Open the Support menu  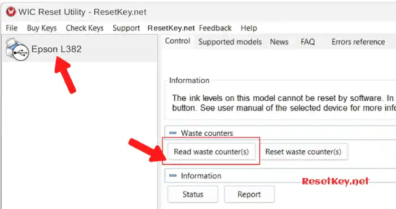[x=126, y=28]
